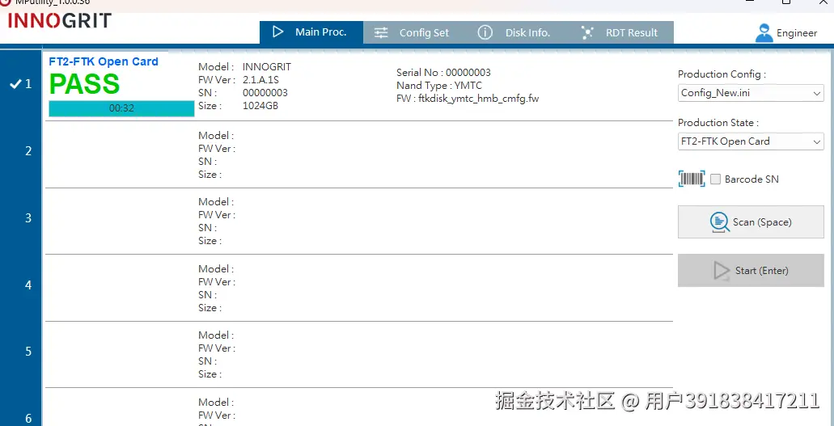The width and height of the screenshot is (834, 426).
Task: Click the FW Ver value 2.1.A.1S
Action: coord(260,80)
